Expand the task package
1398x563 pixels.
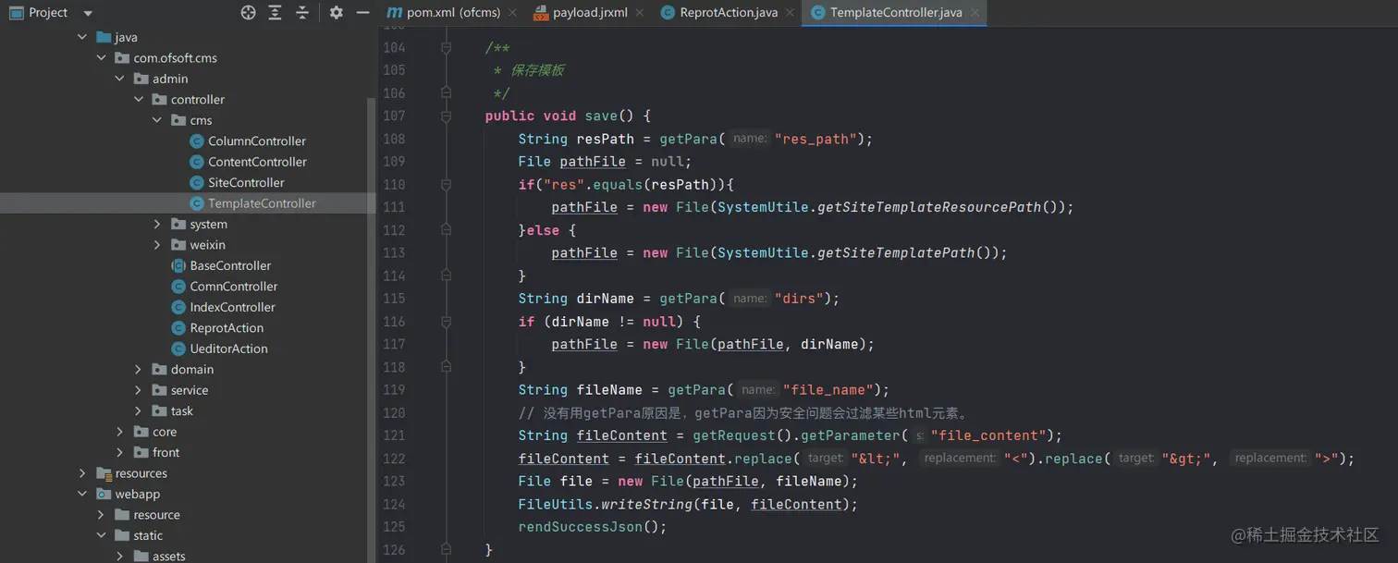coord(139,410)
